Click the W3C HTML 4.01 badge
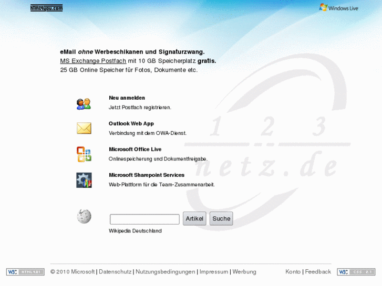The height and width of the screenshot is (286, 382). point(25,272)
